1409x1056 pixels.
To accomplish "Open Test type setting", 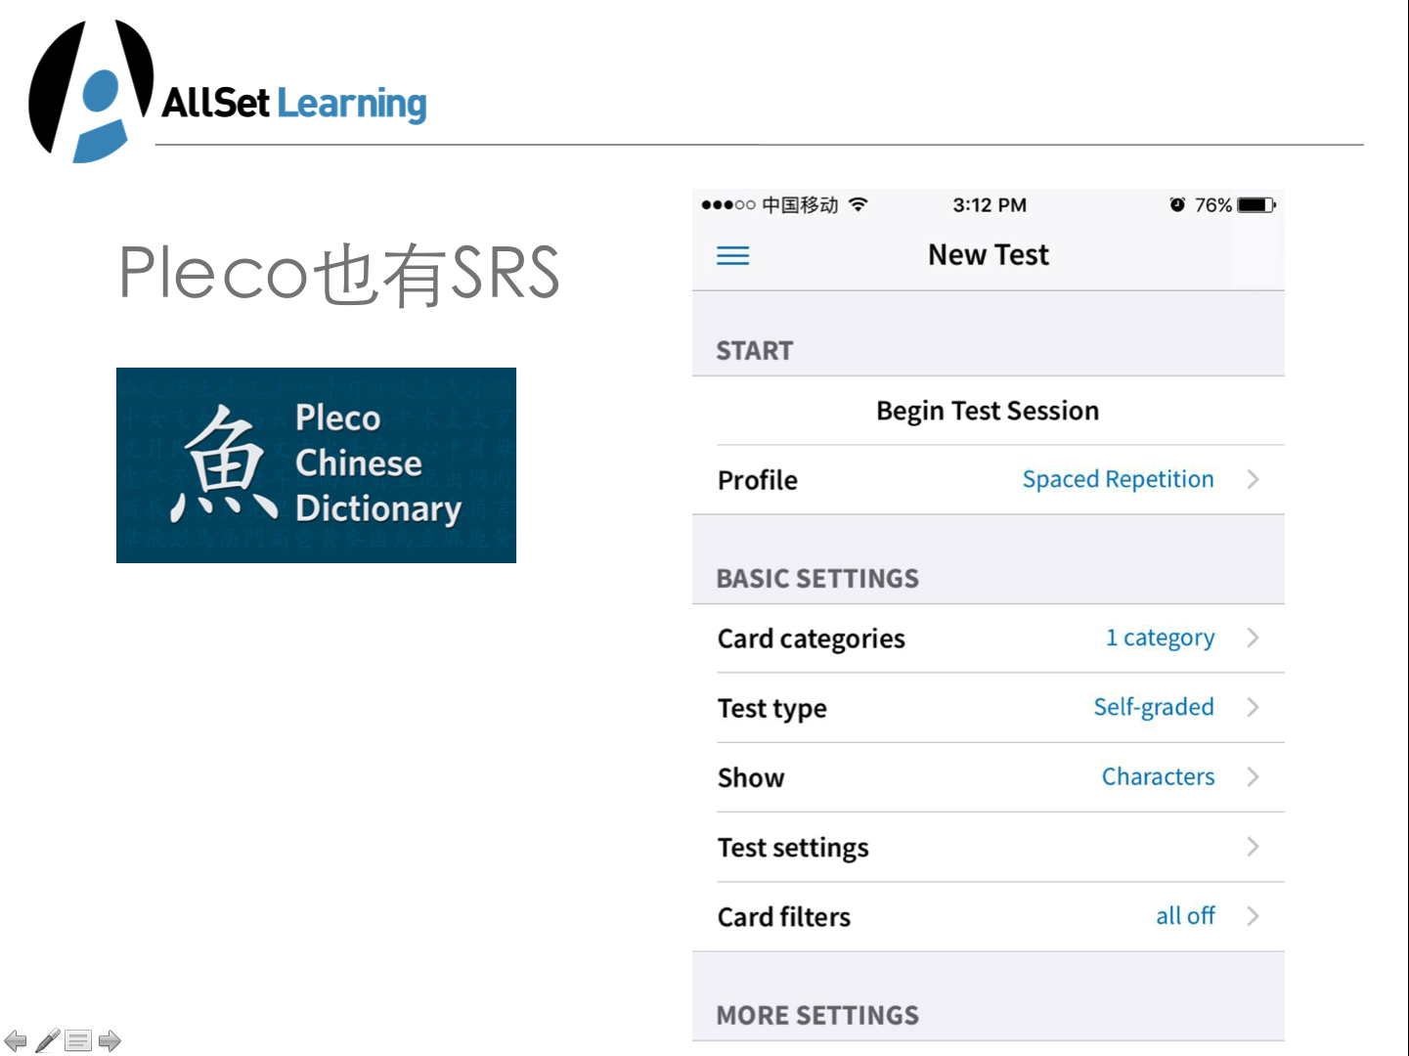I will point(988,708).
